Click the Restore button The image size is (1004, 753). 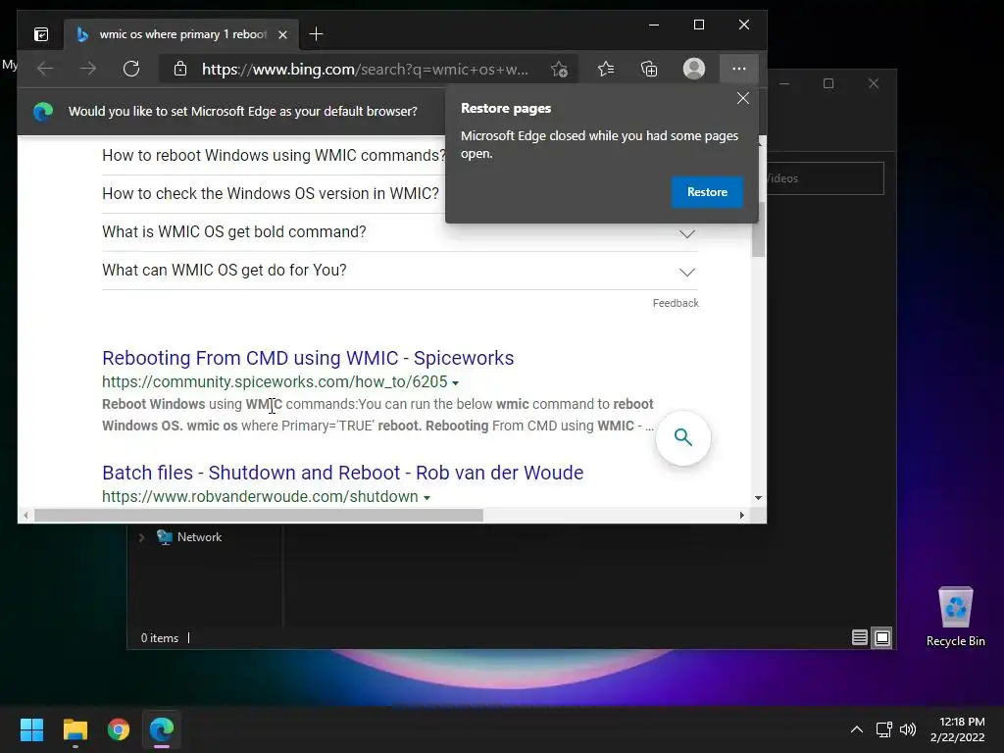[x=707, y=192]
